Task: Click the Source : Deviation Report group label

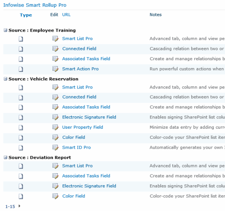Action: (40, 157)
